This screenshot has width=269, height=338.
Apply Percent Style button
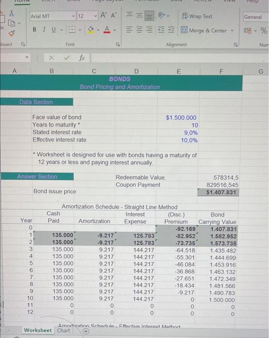[264, 30]
